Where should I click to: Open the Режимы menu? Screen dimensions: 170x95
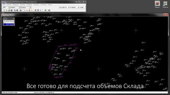23,5
